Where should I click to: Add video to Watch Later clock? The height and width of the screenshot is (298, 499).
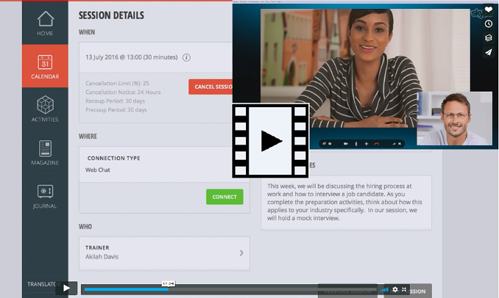(x=489, y=24)
